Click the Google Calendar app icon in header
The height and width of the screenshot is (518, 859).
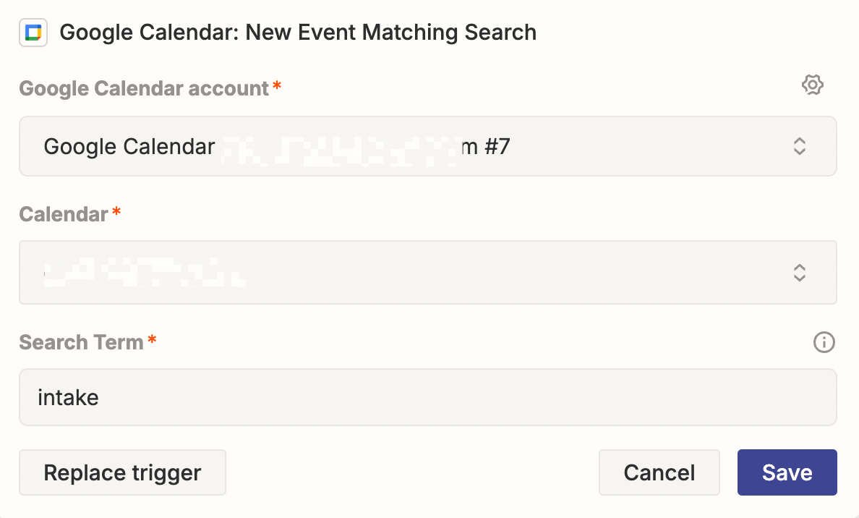click(33, 33)
